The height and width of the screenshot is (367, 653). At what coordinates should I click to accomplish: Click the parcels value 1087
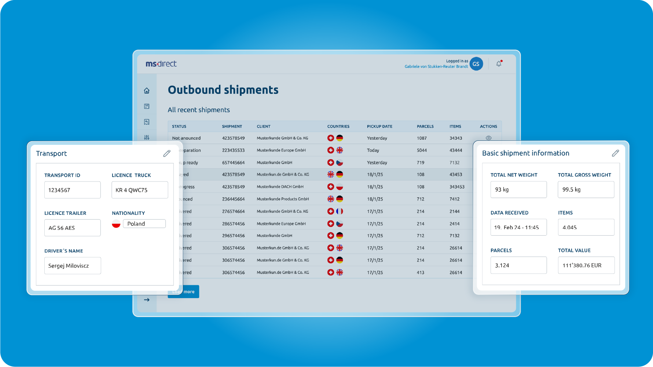[422, 138]
